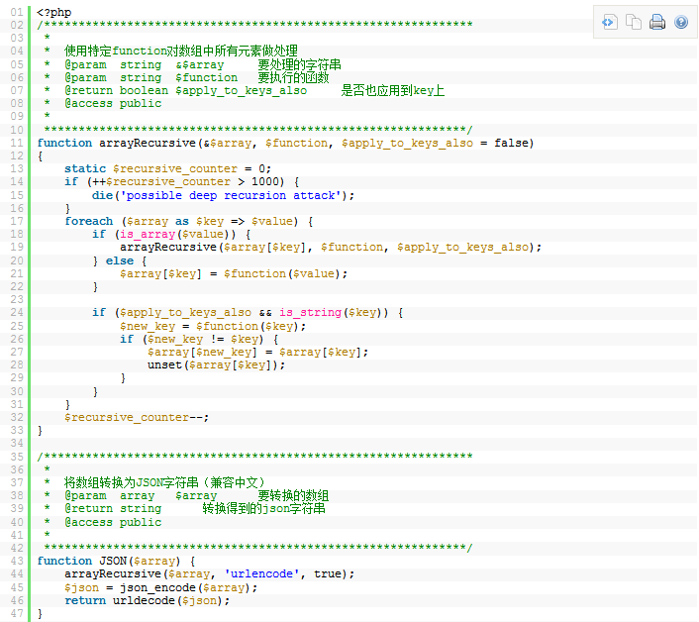Viewport: 699px width, 622px height.
Task: Click pink 'is_string' function name
Action: tap(310, 313)
